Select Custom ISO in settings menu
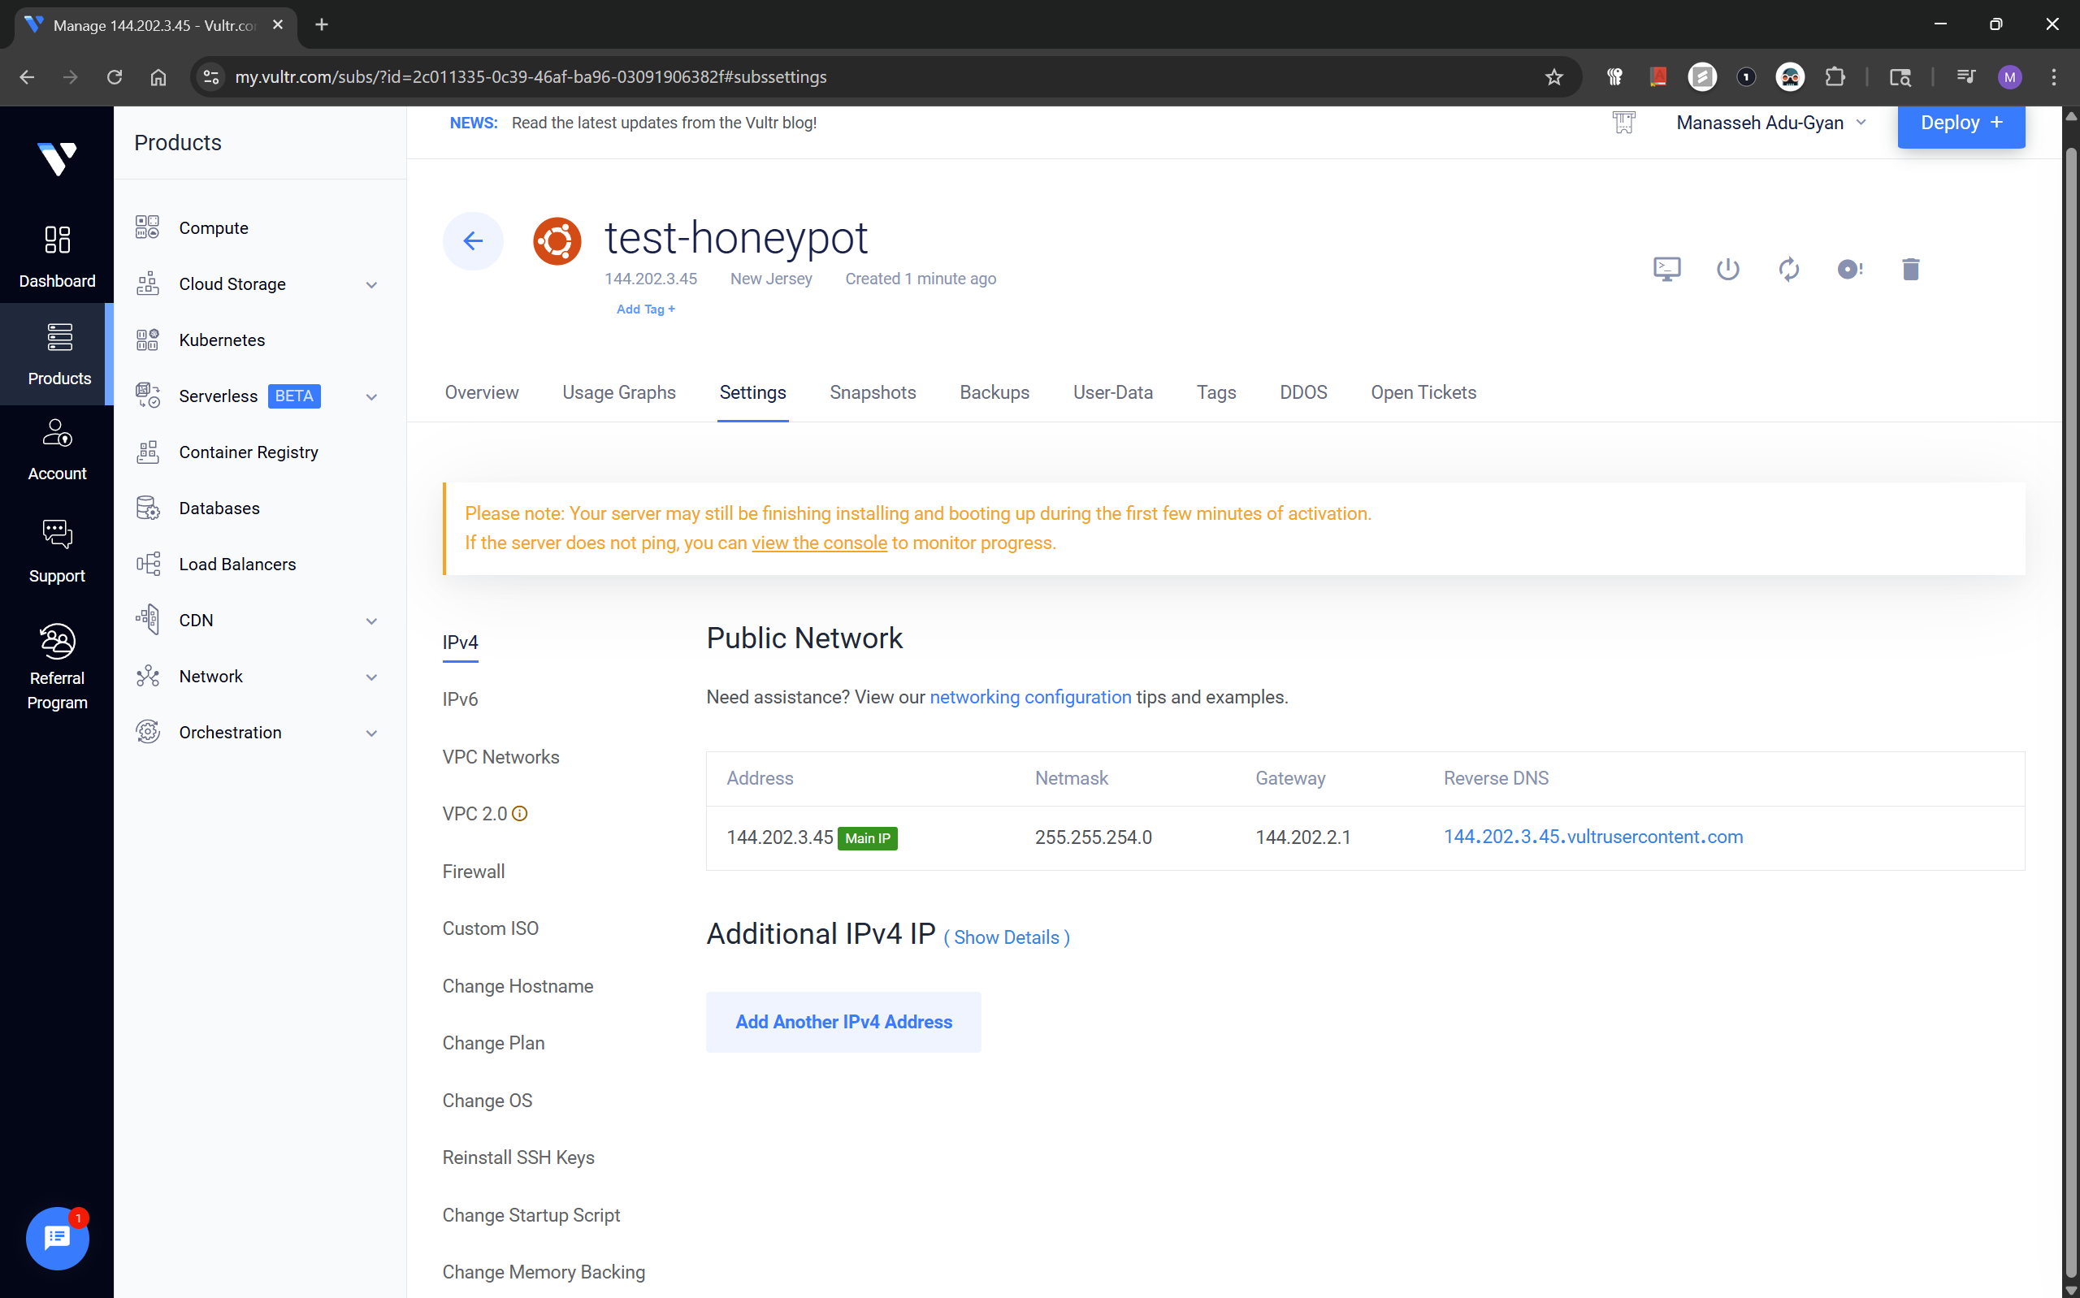Image resolution: width=2080 pixels, height=1298 pixels. tap(490, 928)
